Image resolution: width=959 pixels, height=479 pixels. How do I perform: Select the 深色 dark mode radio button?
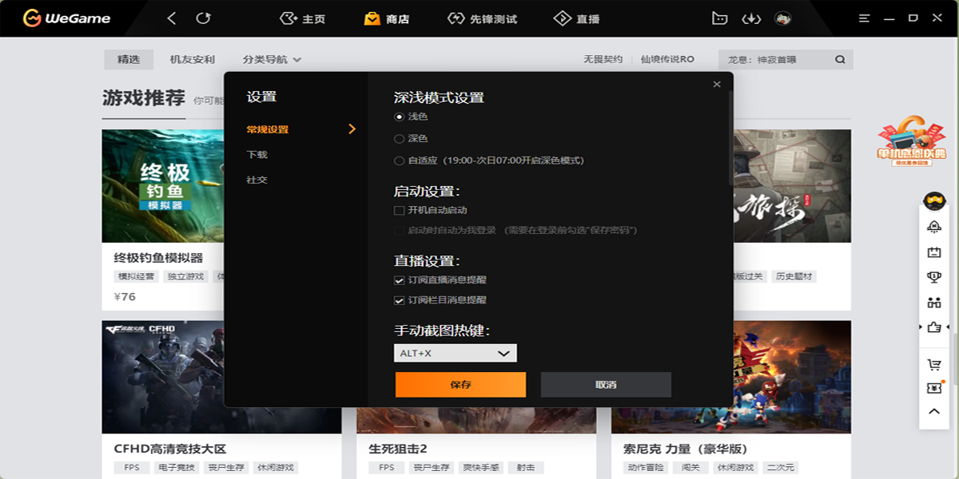click(400, 139)
